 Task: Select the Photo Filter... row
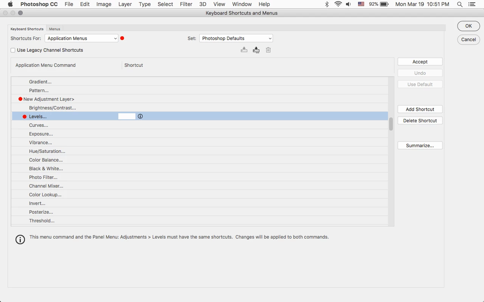200,177
